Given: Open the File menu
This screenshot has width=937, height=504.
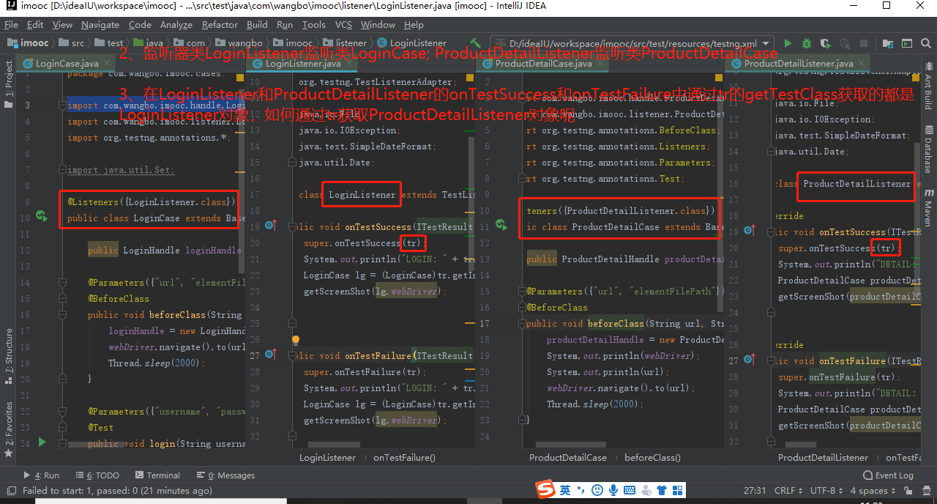Looking at the screenshot, I should click(x=12, y=24).
